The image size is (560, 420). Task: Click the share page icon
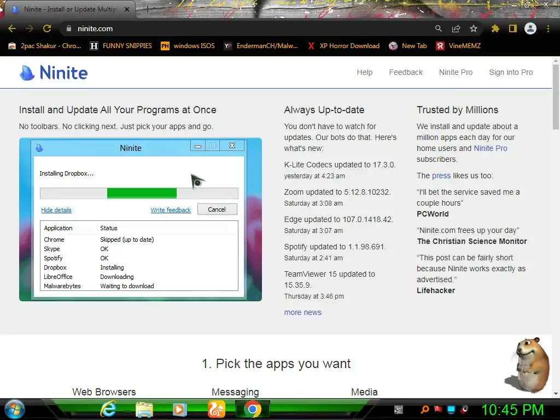point(456,28)
